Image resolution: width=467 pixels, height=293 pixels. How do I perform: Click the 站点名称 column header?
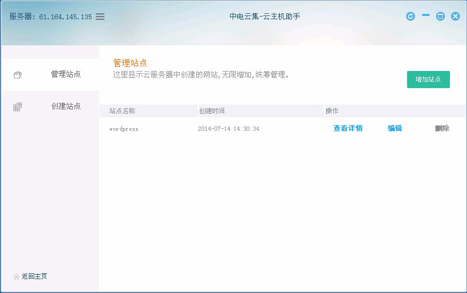tap(149, 111)
